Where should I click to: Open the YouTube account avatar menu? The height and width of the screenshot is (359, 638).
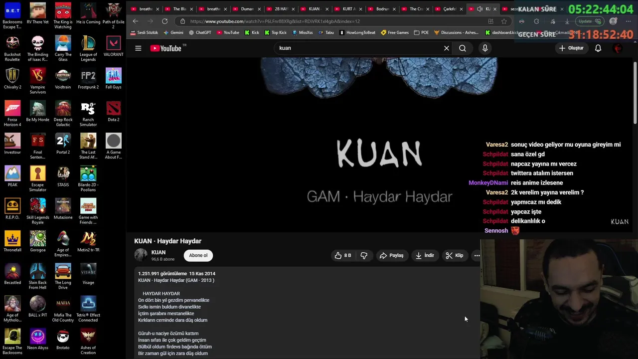(x=618, y=48)
